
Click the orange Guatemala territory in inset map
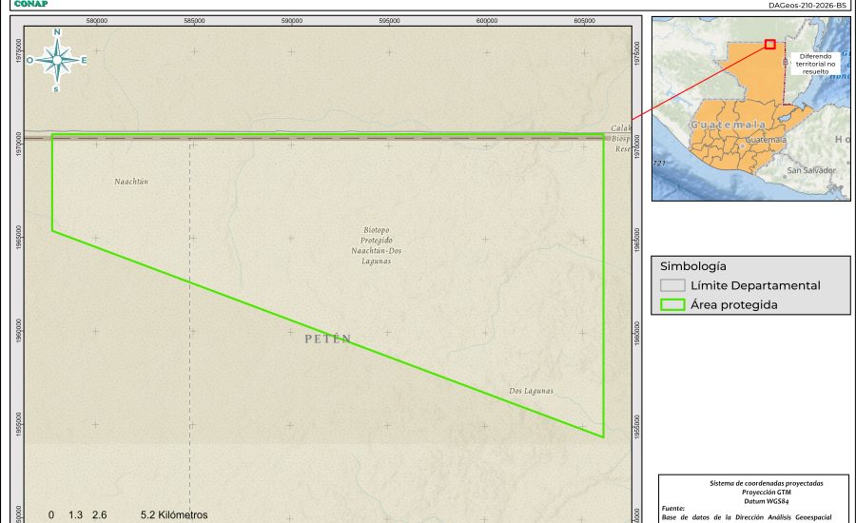[751, 76]
